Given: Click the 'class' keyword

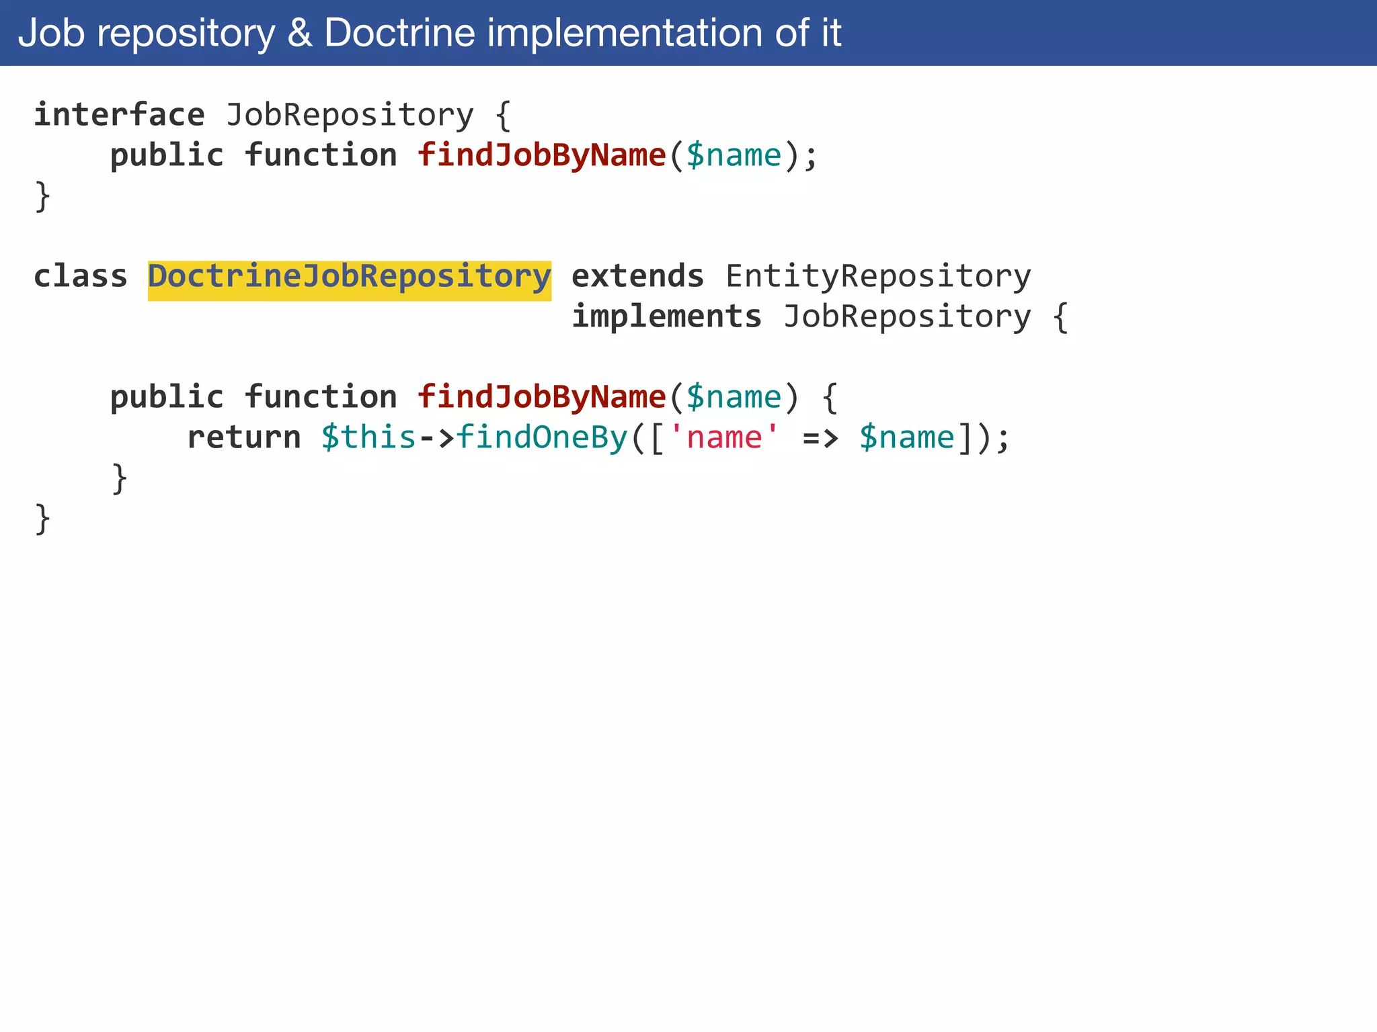Looking at the screenshot, I should tap(81, 276).
